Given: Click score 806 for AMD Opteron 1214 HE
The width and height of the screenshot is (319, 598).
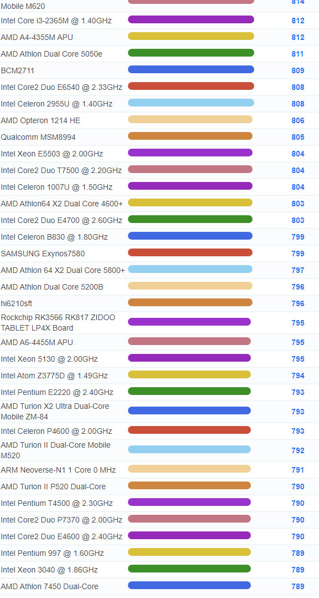Looking at the screenshot, I should click(x=298, y=120).
